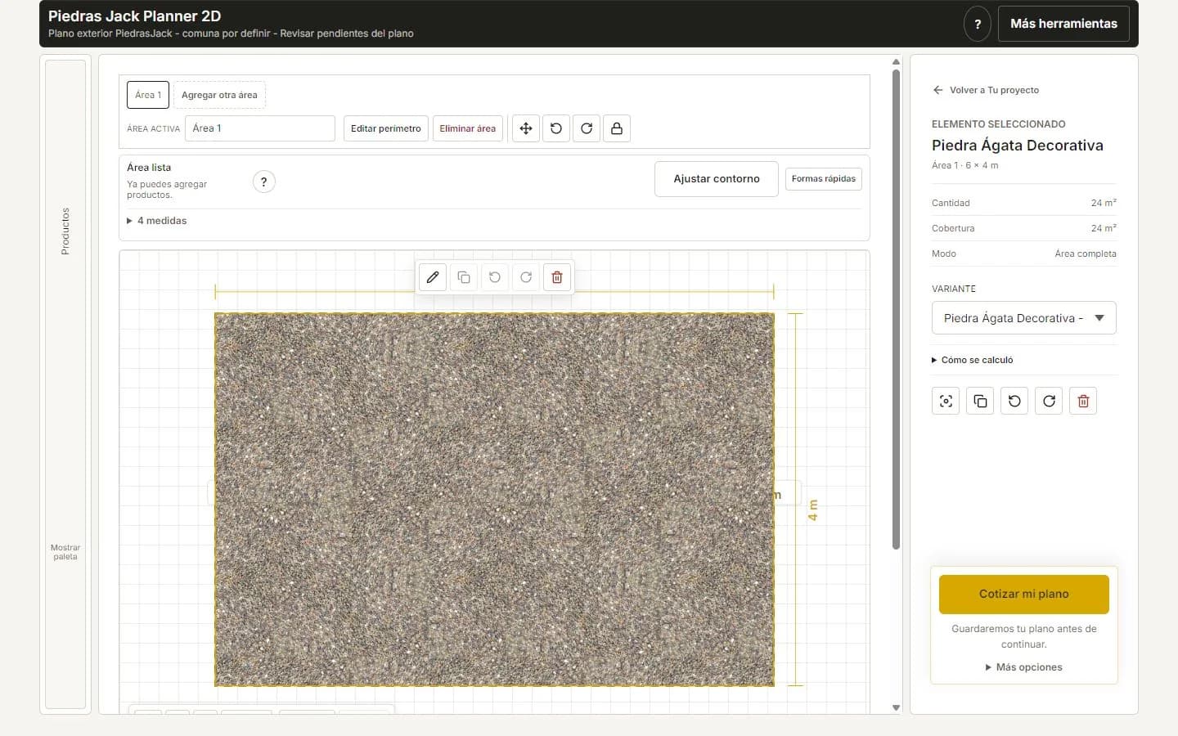1178x736 pixels.
Task: Open the help question mark in the header
Action: coord(978,24)
